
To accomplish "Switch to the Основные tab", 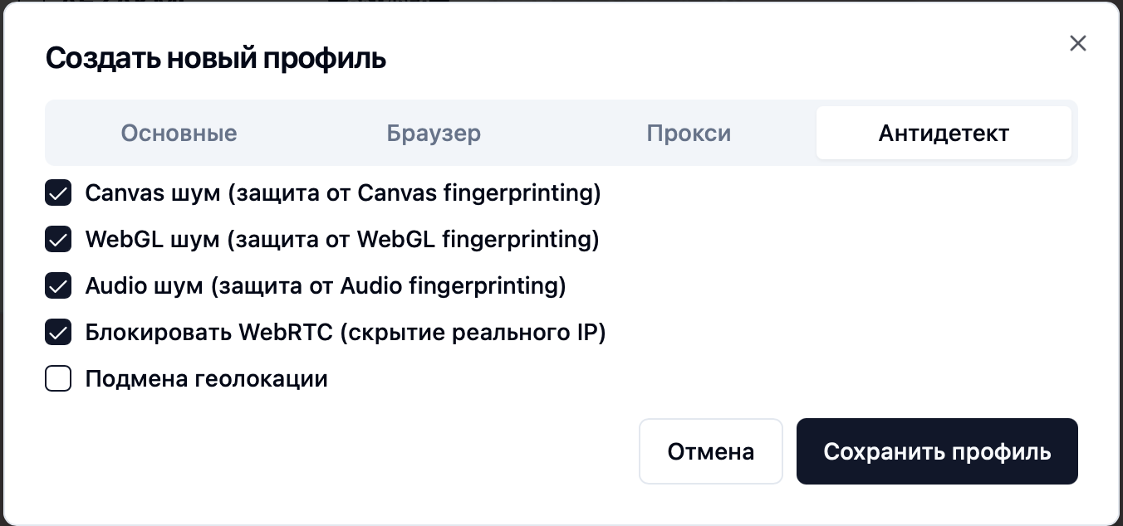I will [x=179, y=132].
